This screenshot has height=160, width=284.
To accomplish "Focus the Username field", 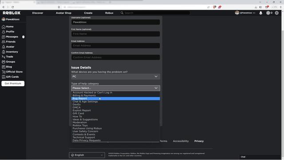I will coord(115,22).
